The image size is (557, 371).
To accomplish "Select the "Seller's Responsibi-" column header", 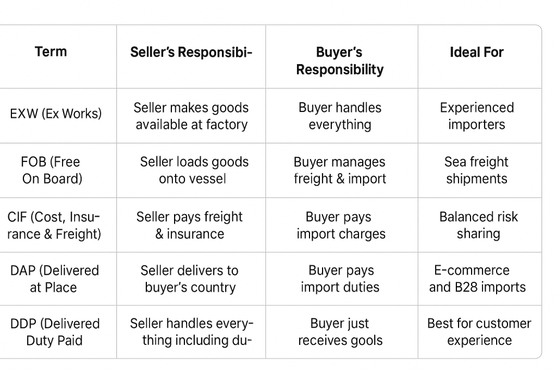I will (191, 52).
